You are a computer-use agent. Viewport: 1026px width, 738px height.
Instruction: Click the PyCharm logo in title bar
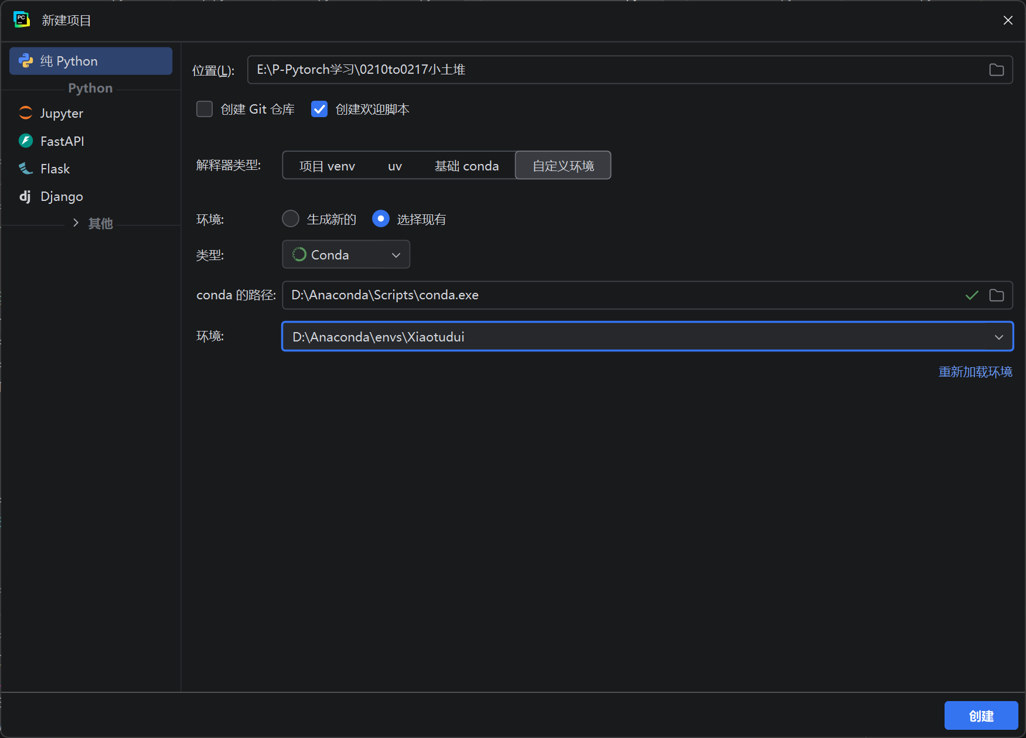click(22, 20)
